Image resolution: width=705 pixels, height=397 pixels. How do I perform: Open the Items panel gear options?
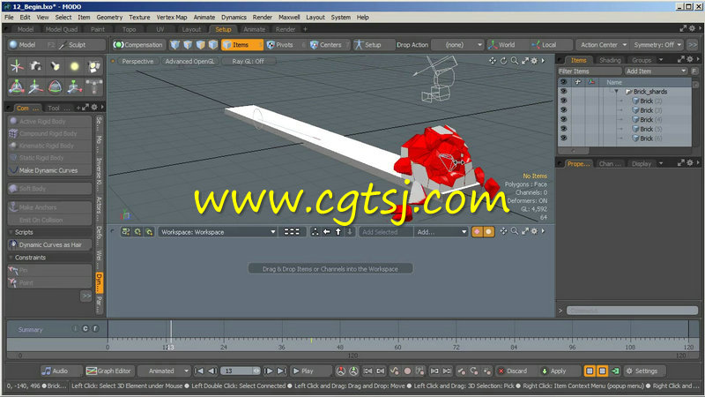690,59
